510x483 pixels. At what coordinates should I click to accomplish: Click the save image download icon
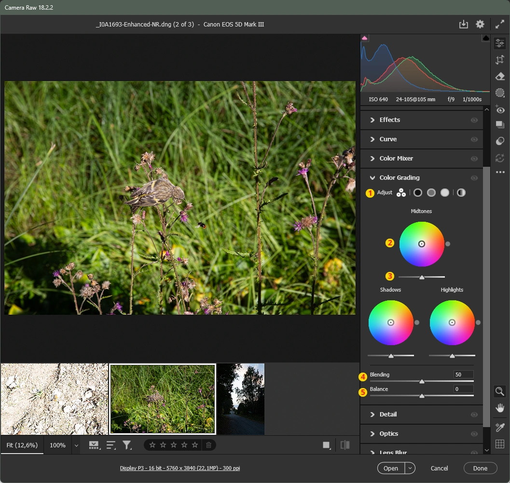[464, 25]
